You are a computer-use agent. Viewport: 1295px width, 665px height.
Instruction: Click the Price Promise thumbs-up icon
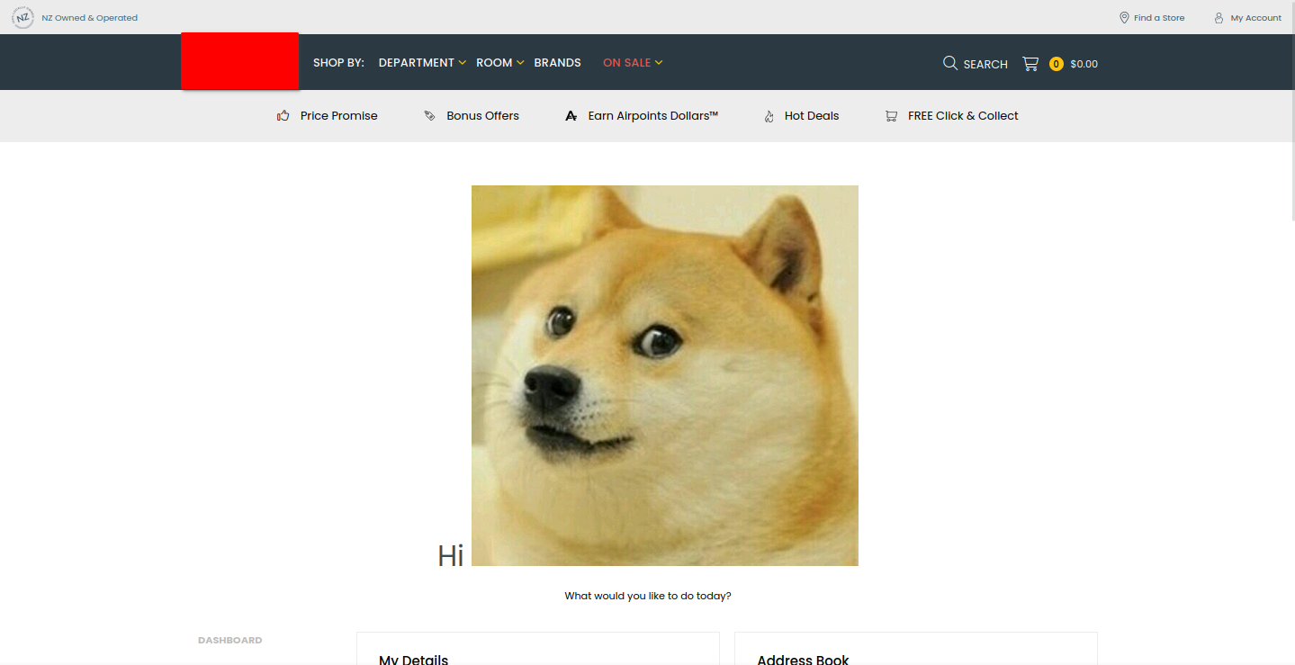point(283,116)
